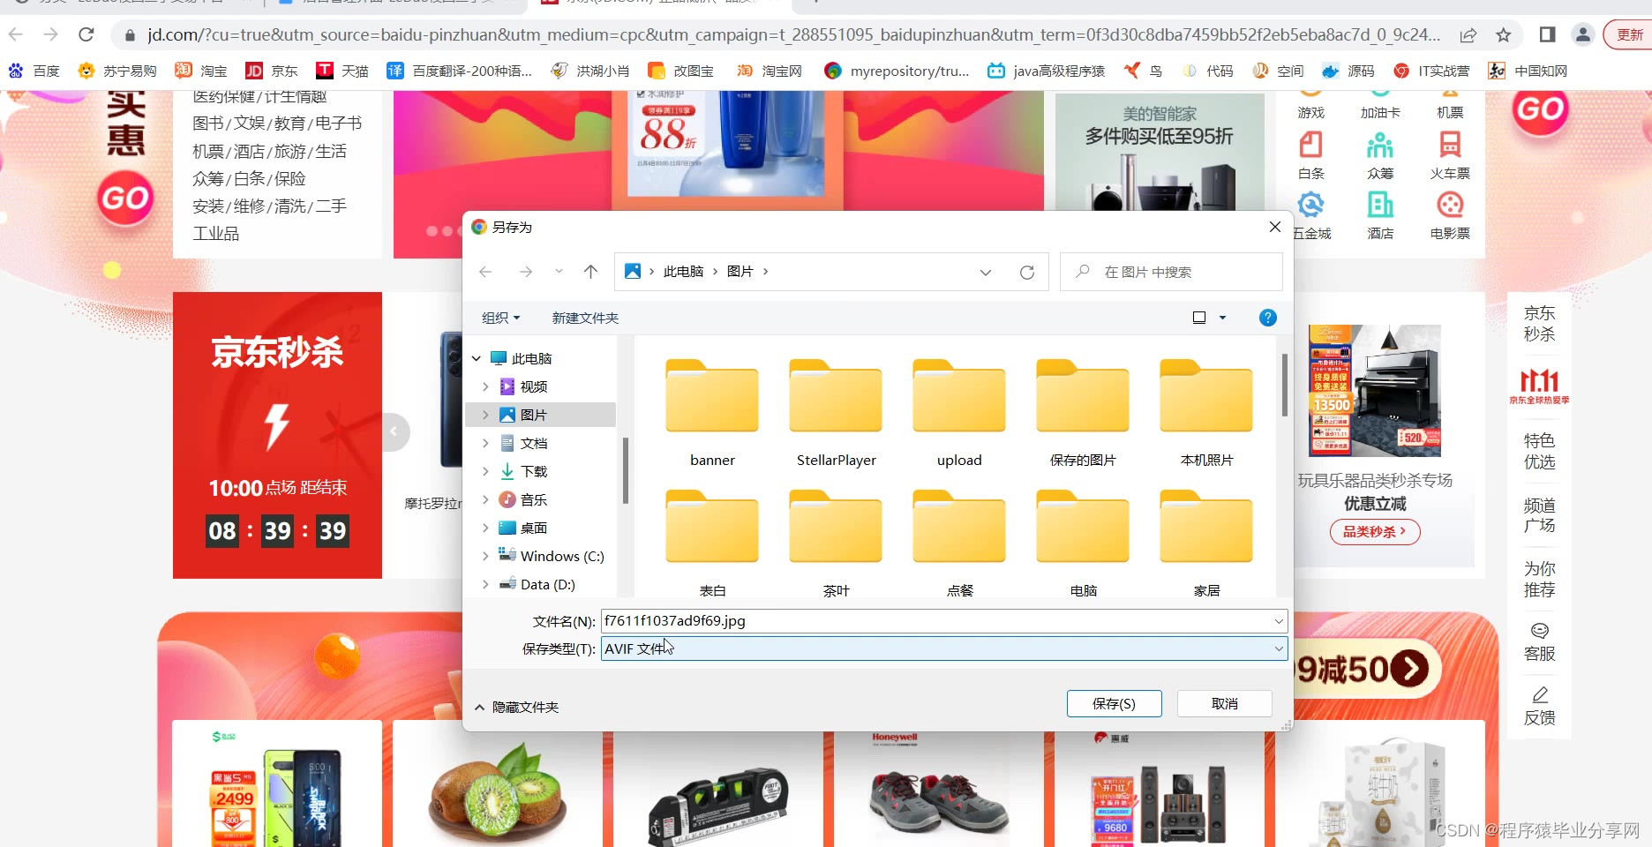The width and height of the screenshot is (1652, 847).
Task: Open 图书/文娱/教育/电子书 category link
Action: (x=277, y=124)
